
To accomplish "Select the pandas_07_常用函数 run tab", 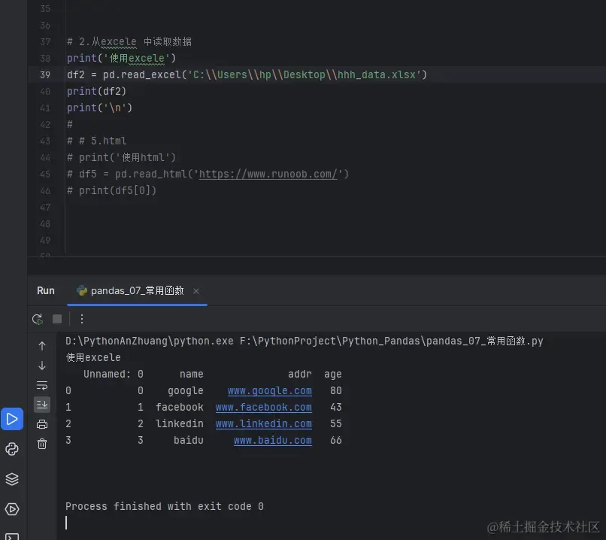I will (x=130, y=290).
